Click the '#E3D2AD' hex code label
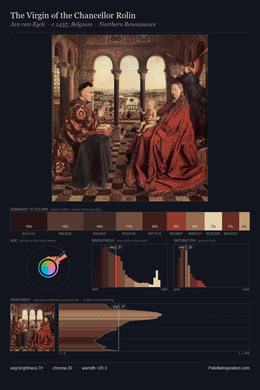 coord(213,234)
